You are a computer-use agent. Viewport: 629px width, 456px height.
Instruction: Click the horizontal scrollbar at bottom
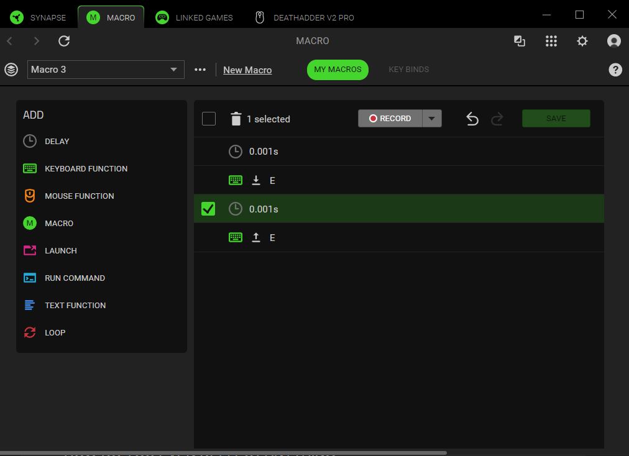pyautogui.click(x=223, y=453)
